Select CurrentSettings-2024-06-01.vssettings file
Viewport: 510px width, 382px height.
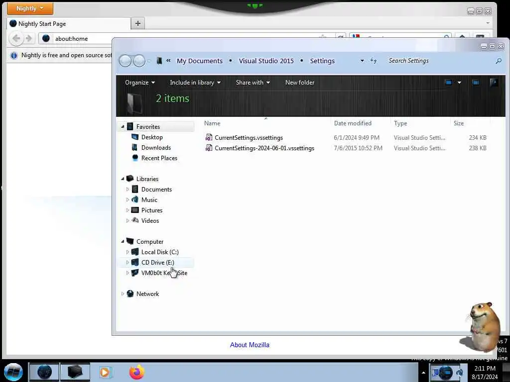coord(264,148)
